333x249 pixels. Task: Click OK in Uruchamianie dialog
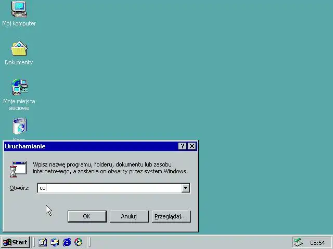click(87, 216)
